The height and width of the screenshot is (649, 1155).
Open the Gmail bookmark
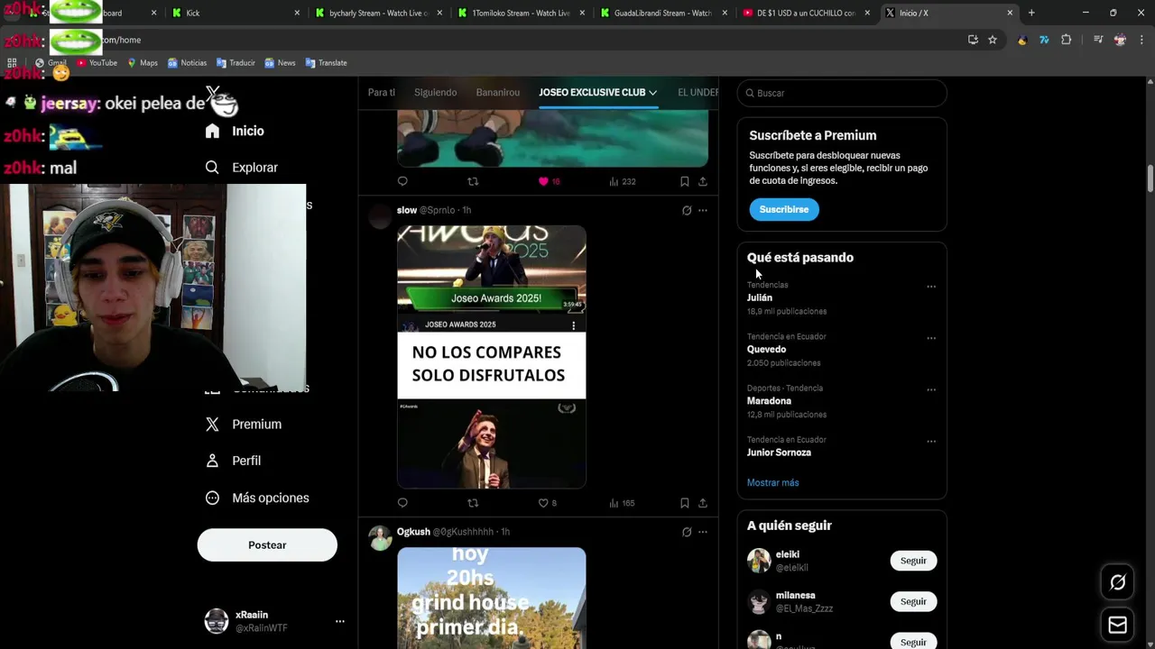tap(51, 63)
